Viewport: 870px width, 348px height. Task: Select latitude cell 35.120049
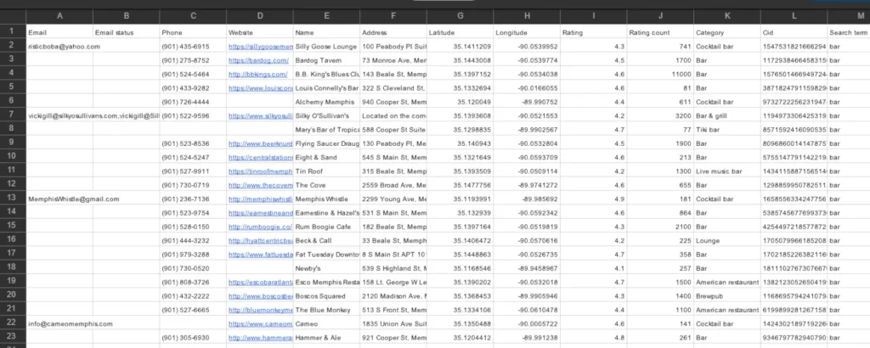(x=460, y=102)
